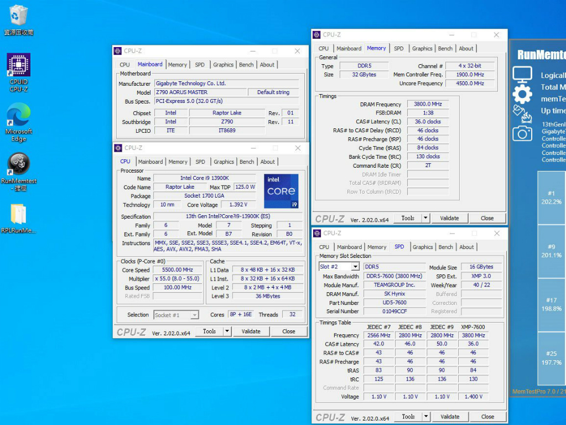
Task: Select the #1 202.2% memtest block
Action: click(x=551, y=198)
